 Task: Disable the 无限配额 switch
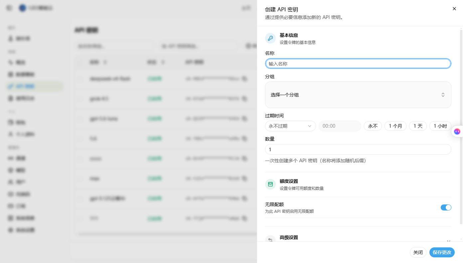click(446, 207)
